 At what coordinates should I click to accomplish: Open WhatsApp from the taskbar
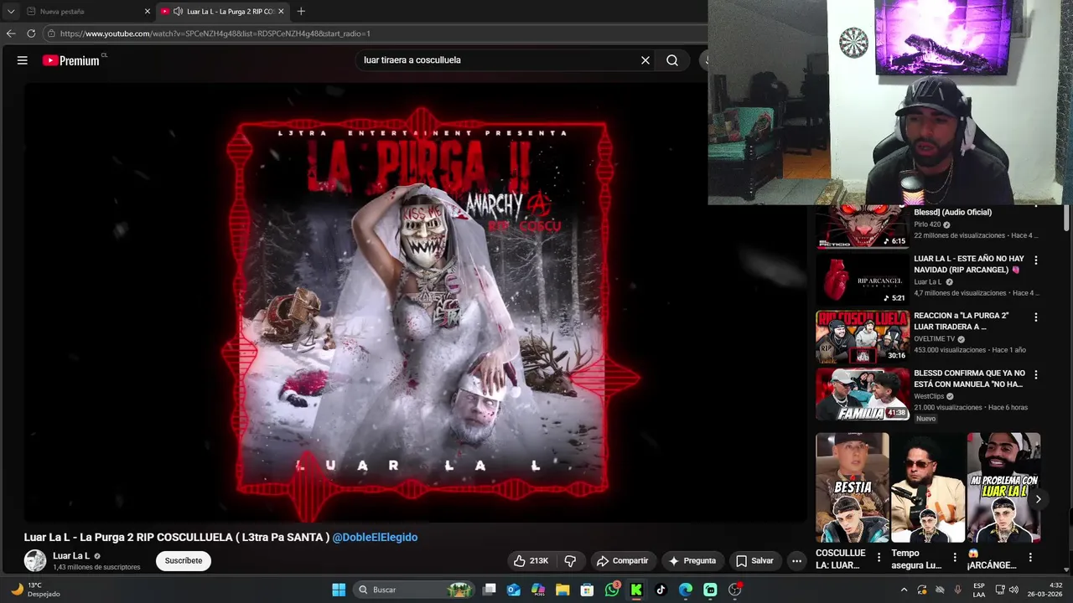pos(612,590)
